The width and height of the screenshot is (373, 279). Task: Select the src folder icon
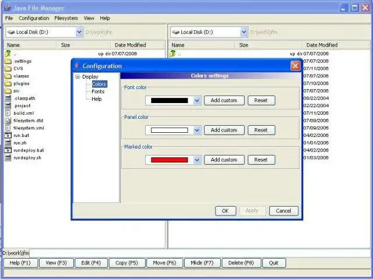[x=8, y=91]
